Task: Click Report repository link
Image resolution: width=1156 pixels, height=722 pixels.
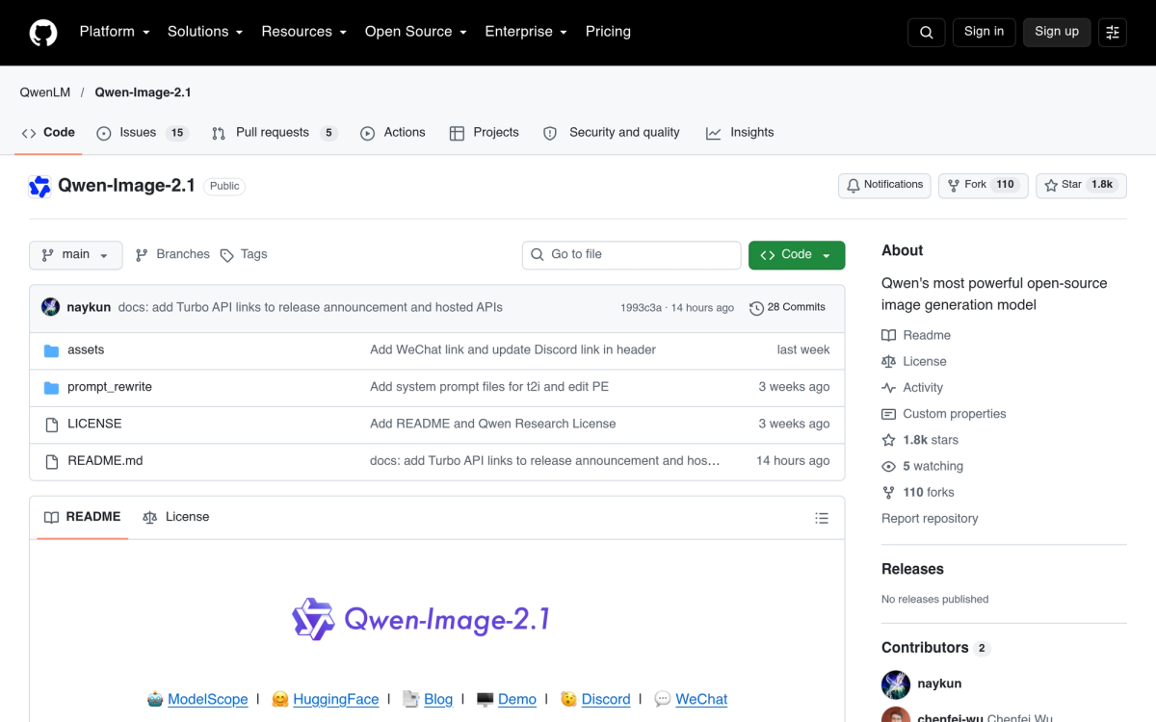Action: tap(930, 518)
